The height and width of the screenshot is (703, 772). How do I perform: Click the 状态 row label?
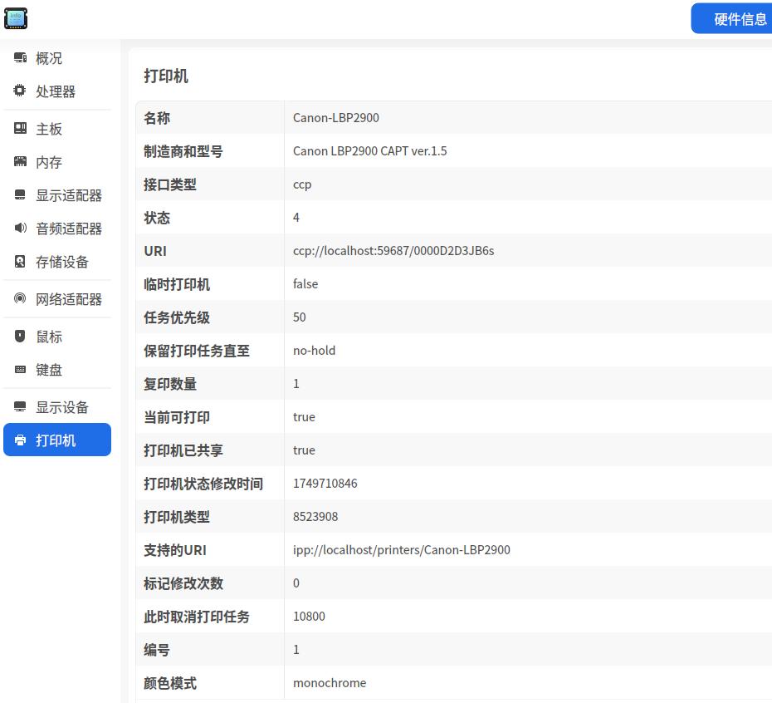(x=157, y=218)
